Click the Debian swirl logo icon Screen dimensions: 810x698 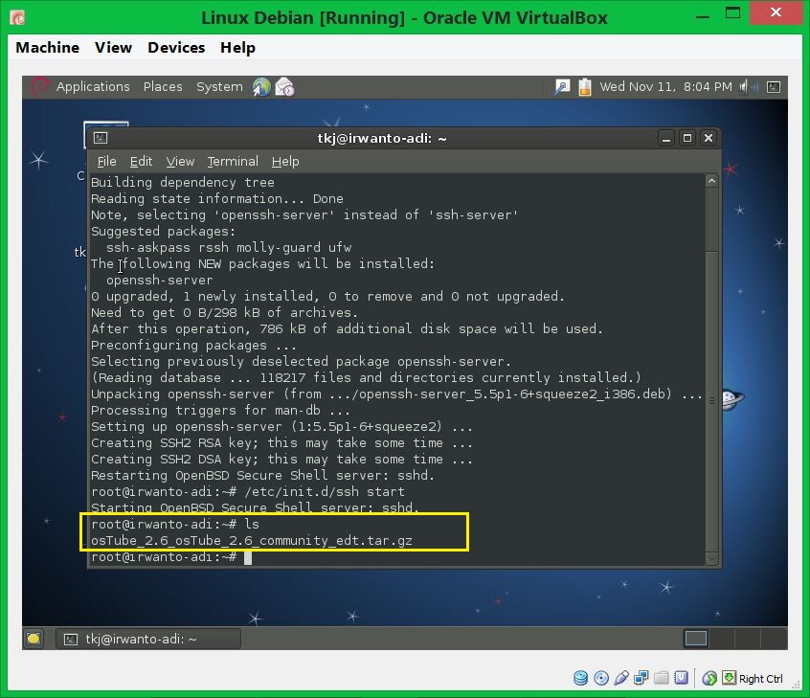40,87
